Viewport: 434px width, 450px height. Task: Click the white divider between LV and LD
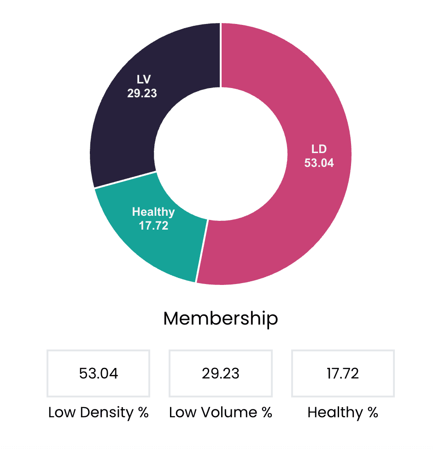pos(221,55)
